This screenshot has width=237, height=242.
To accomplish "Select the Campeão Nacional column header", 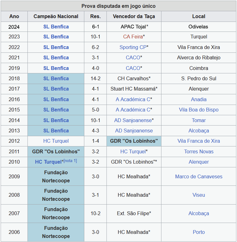I will pyautogui.click(x=56, y=17).
